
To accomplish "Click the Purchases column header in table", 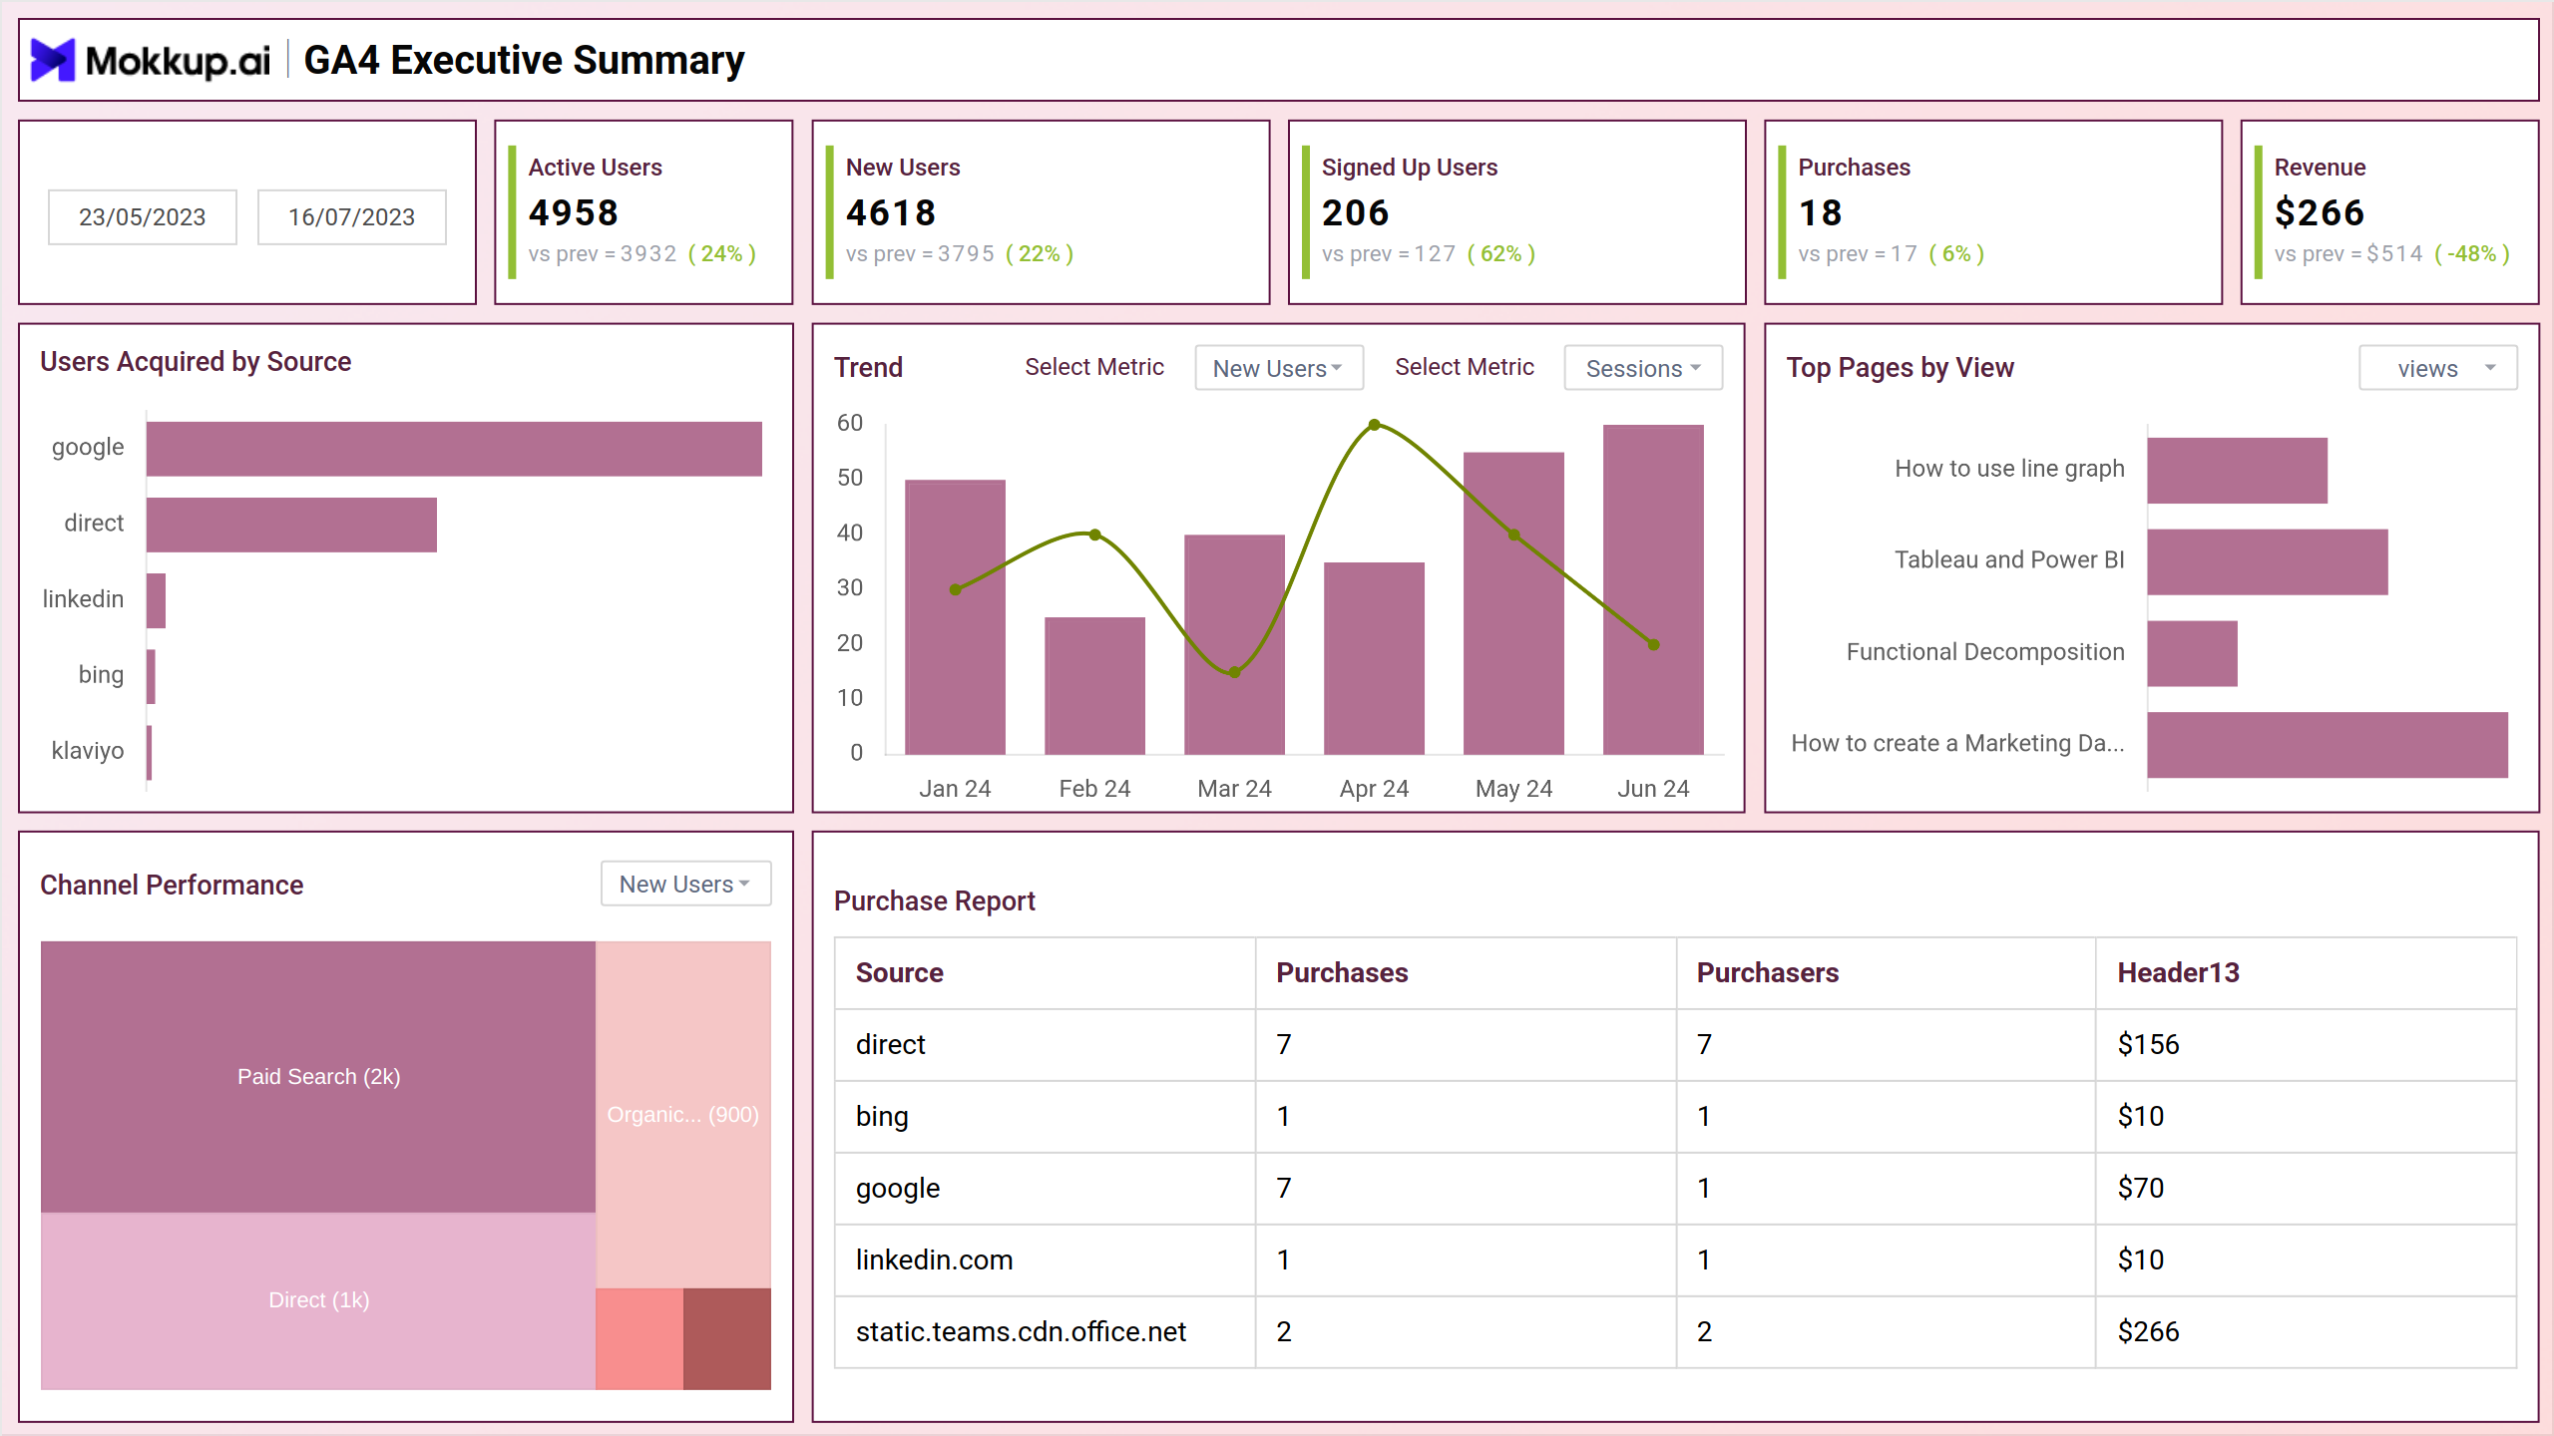I will tap(1466, 973).
